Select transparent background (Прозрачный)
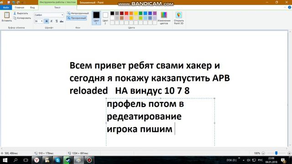The image size is (292, 164). tap(77, 18)
